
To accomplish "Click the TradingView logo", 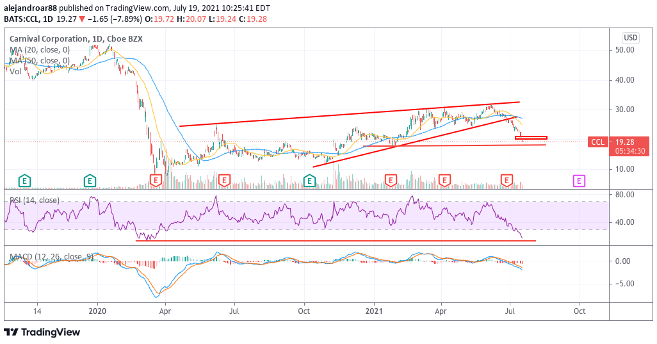I will (x=42, y=332).
